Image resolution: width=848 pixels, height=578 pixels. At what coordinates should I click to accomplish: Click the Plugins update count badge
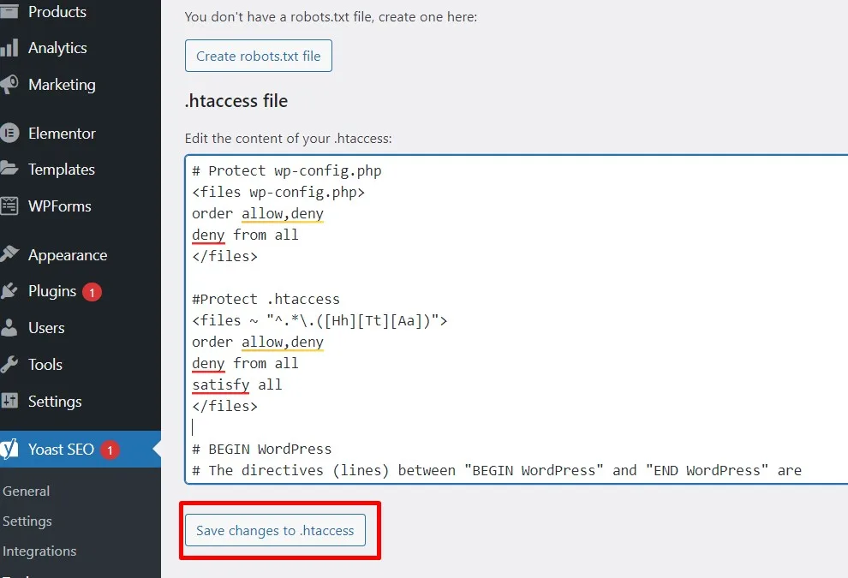[92, 292]
